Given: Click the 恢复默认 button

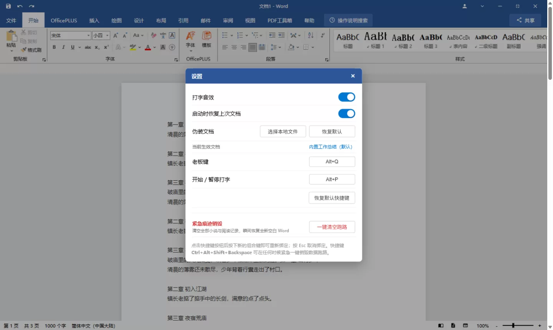Looking at the screenshot, I should 332,131.
